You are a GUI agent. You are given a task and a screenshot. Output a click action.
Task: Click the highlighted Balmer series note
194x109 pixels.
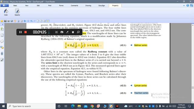pyautogui.click(x=141, y=45)
